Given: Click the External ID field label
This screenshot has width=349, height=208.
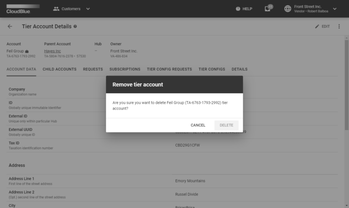Looking at the screenshot, I should pos(18,116).
